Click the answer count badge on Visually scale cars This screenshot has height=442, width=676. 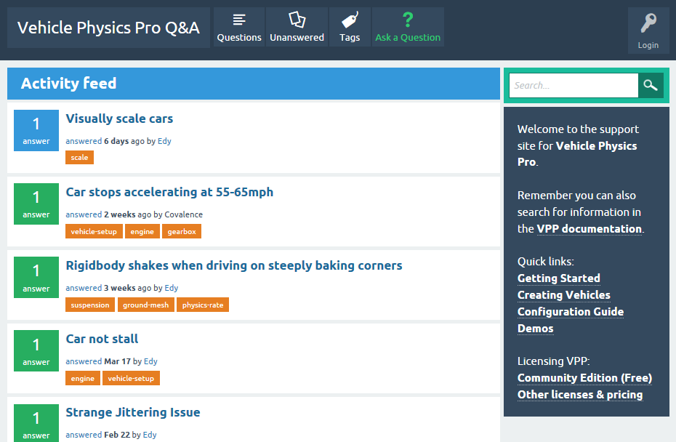click(36, 130)
